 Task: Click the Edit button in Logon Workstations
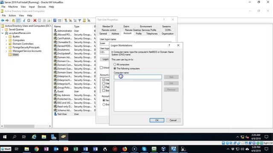(x=171, y=83)
